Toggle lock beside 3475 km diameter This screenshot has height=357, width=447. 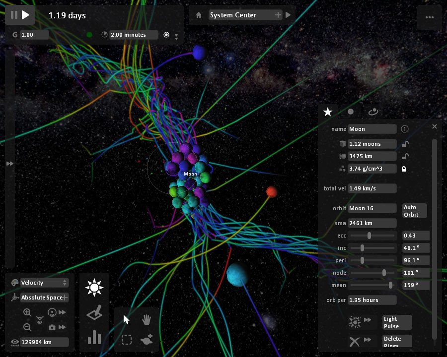pos(405,156)
